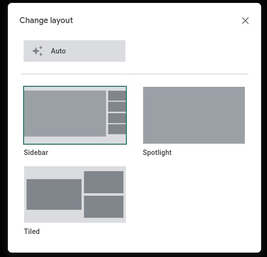Click the Spotlight label text
The image size is (267, 257).
157,153
